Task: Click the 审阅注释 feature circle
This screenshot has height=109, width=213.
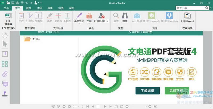Action: (168, 72)
